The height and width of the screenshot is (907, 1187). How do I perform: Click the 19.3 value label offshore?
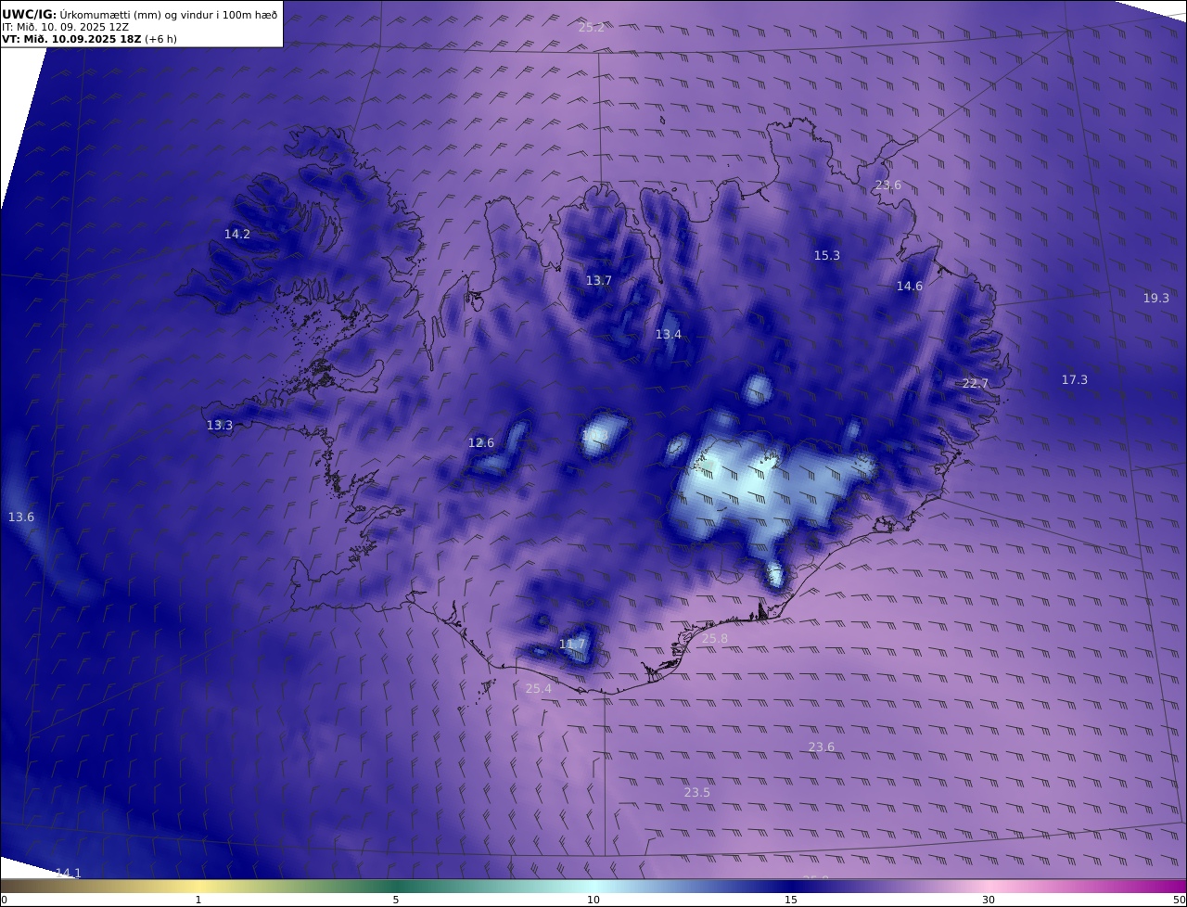(x=1156, y=299)
